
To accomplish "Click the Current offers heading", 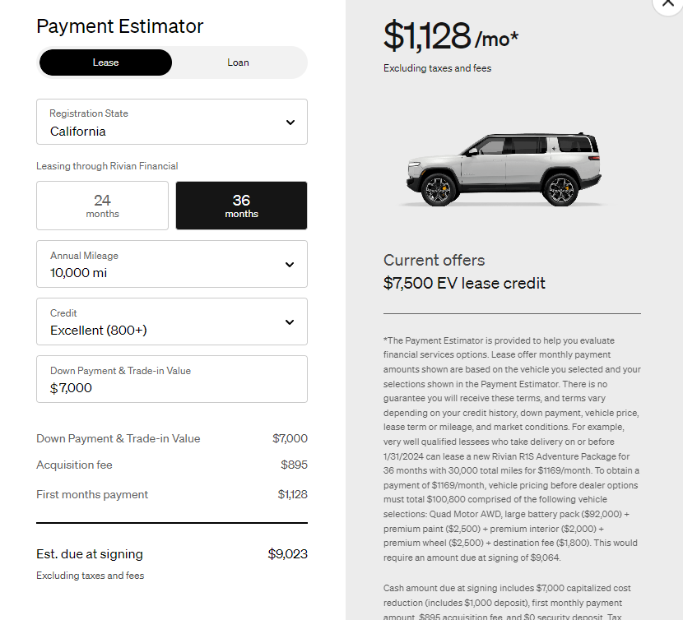I will [x=434, y=260].
